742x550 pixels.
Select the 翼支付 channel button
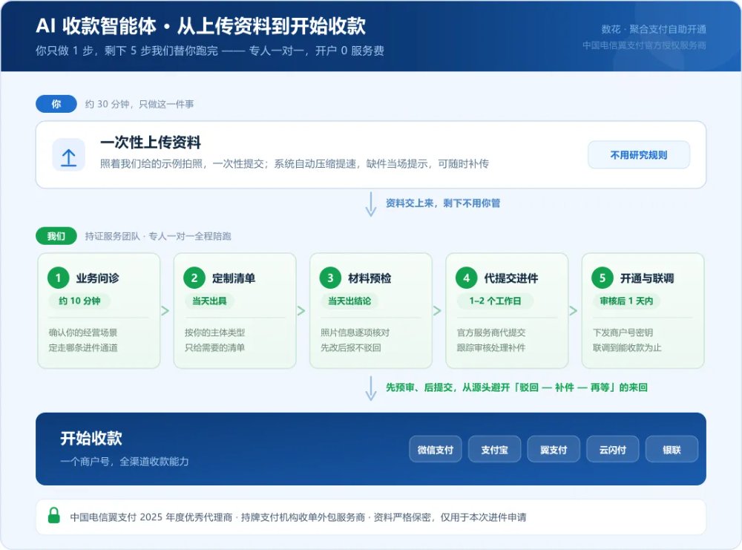point(554,449)
